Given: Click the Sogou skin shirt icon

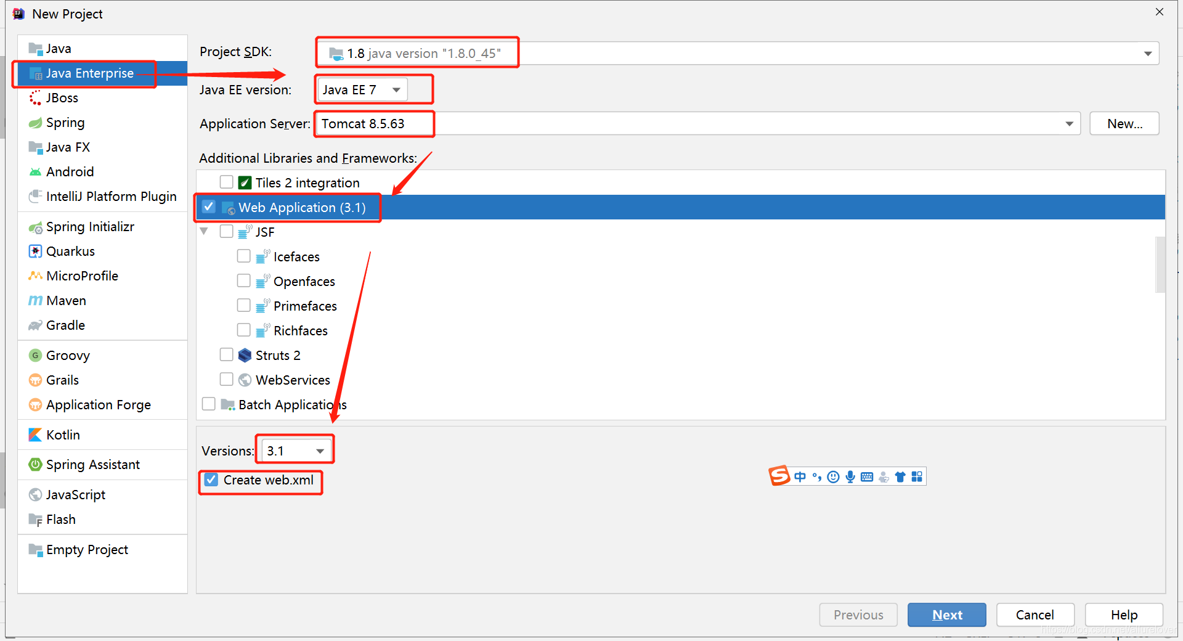Looking at the screenshot, I should (900, 476).
